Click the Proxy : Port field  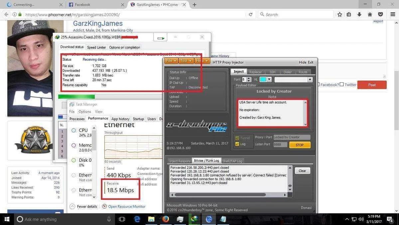(292, 137)
